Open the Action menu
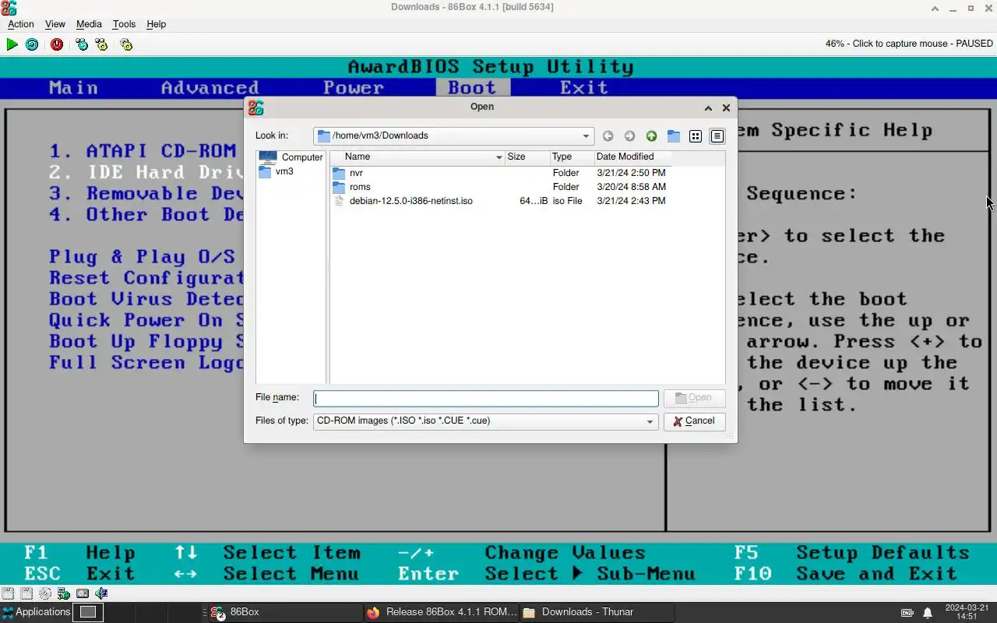This screenshot has height=623, width=997. coord(21,24)
